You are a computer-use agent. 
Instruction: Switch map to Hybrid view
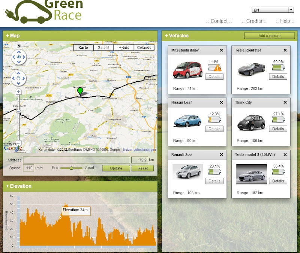[x=124, y=48]
